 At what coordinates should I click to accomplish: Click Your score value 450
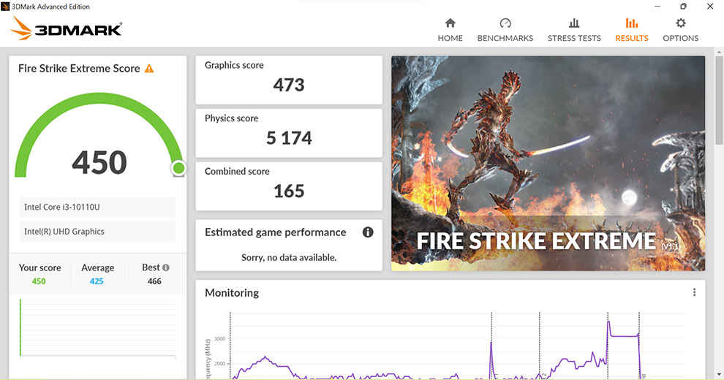pyautogui.click(x=39, y=281)
